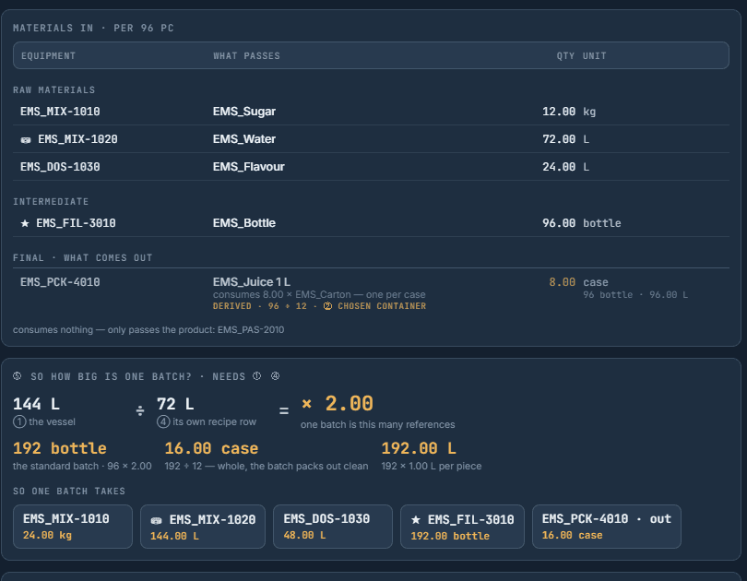Open the EMS_MIX-1010 24.00 kg batch card

click(x=73, y=527)
